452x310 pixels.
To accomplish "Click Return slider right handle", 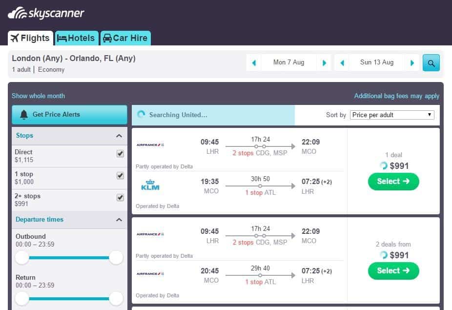I will (x=116, y=298).
